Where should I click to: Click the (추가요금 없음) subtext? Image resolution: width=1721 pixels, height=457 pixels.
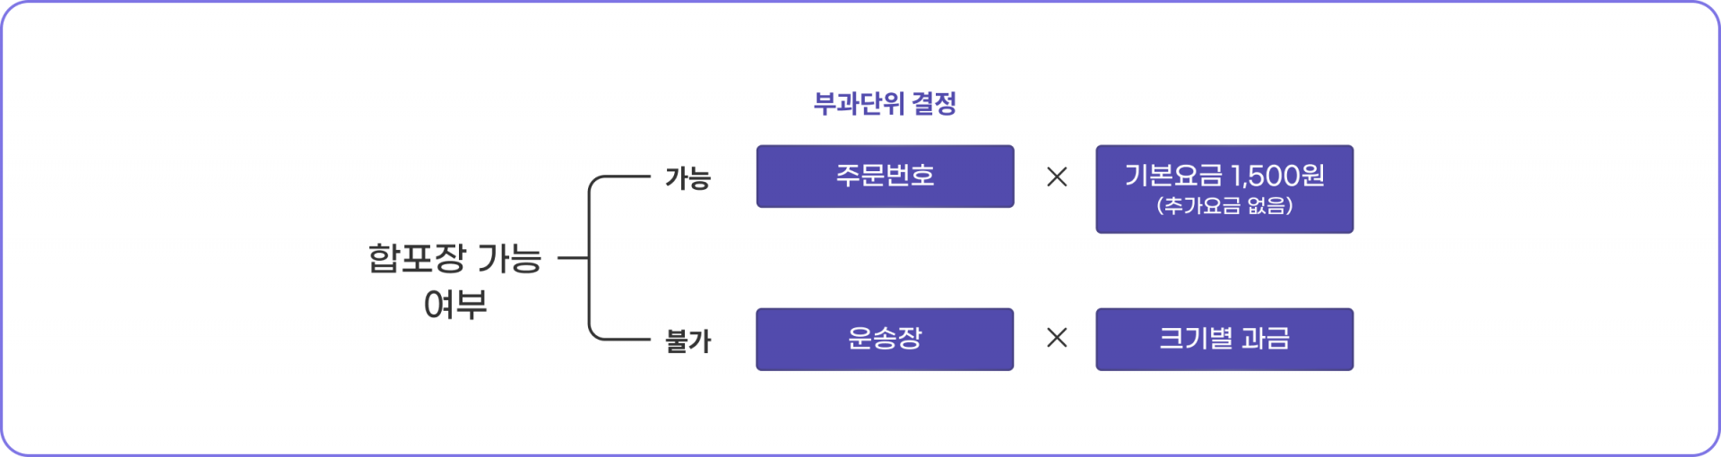point(1224,205)
